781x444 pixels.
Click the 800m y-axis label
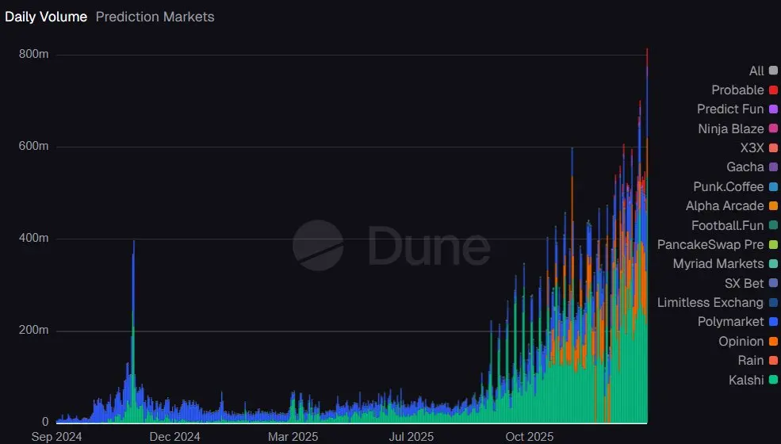click(34, 54)
